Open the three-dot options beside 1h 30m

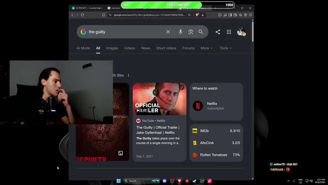coord(128,75)
